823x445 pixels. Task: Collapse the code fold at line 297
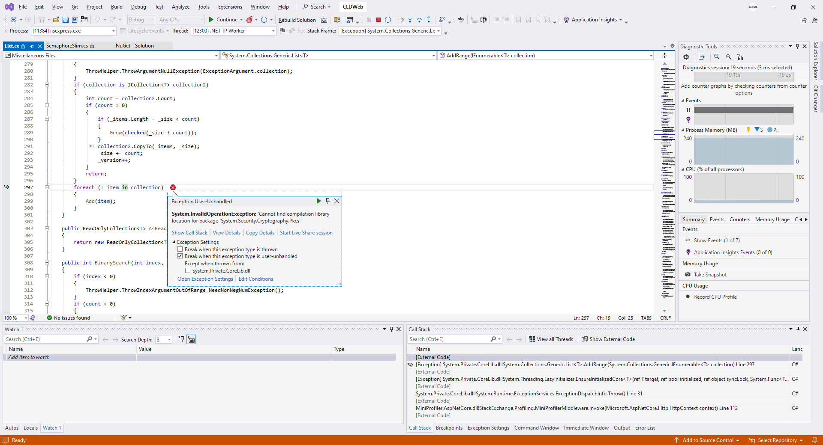(47, 187)
